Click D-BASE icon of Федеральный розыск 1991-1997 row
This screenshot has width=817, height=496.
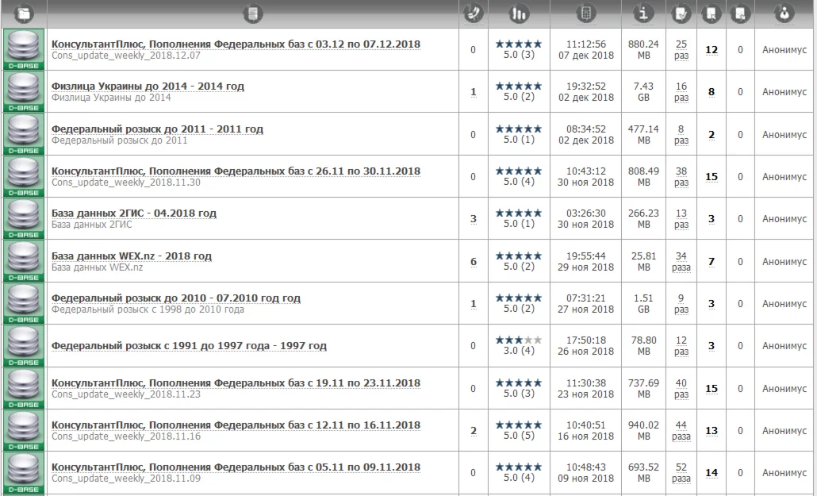pyautogui.click(x=24, y=346)
